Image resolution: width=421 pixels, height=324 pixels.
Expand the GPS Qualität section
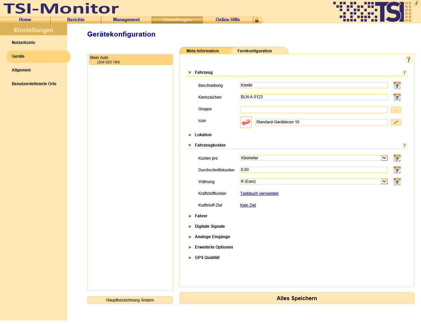pos(190,258)
